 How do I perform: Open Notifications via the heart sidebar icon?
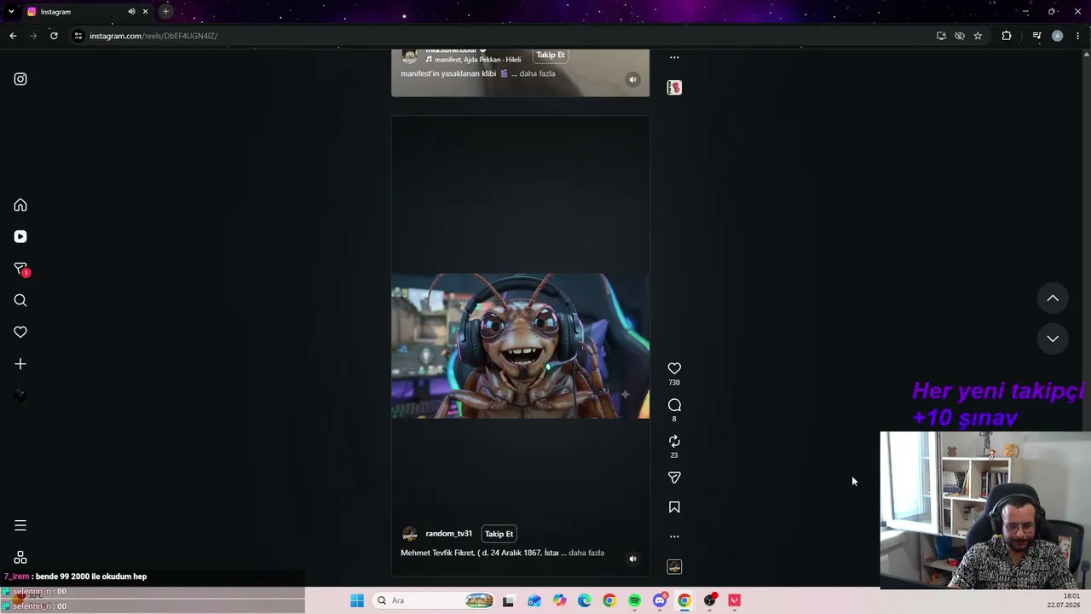tap(20, 332)
